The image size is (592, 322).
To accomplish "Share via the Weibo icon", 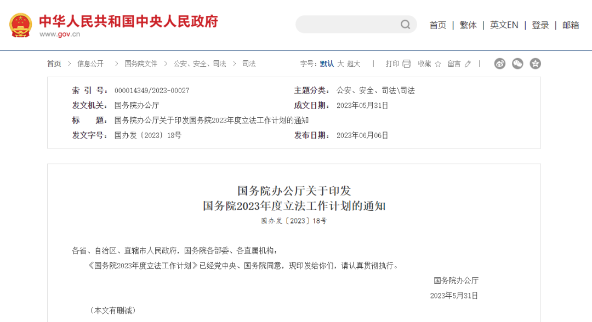I will (500, 64).
